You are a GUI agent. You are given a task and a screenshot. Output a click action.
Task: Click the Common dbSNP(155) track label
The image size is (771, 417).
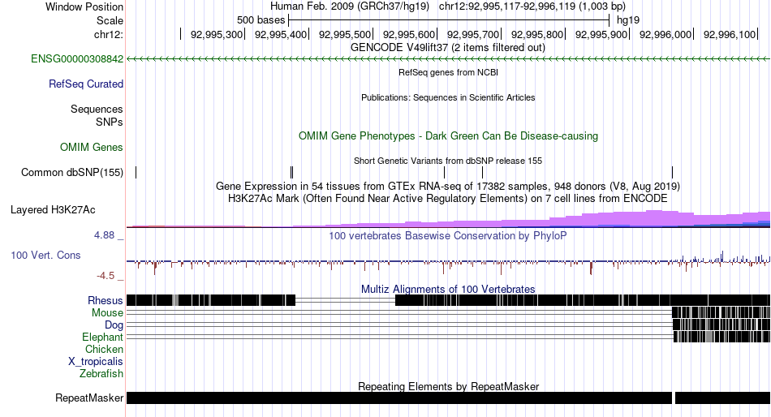point(72,173)
